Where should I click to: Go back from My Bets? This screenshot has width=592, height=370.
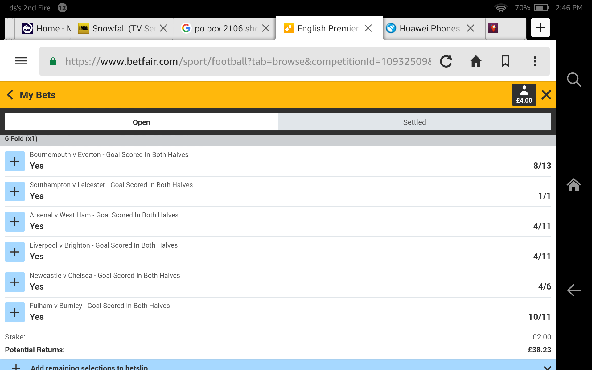[10, 95]
